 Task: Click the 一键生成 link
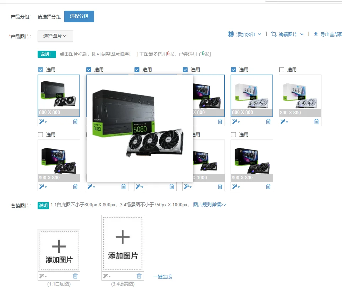(162, 277)
